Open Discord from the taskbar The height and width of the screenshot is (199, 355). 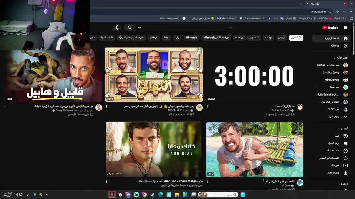click(x=128, y=195)
